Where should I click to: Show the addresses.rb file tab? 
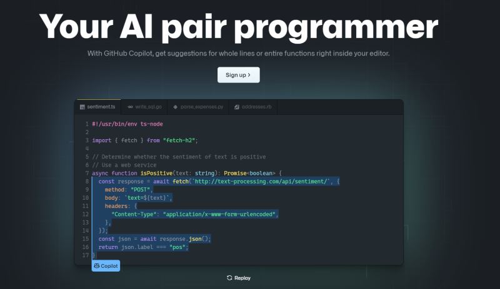pos(255,107)
